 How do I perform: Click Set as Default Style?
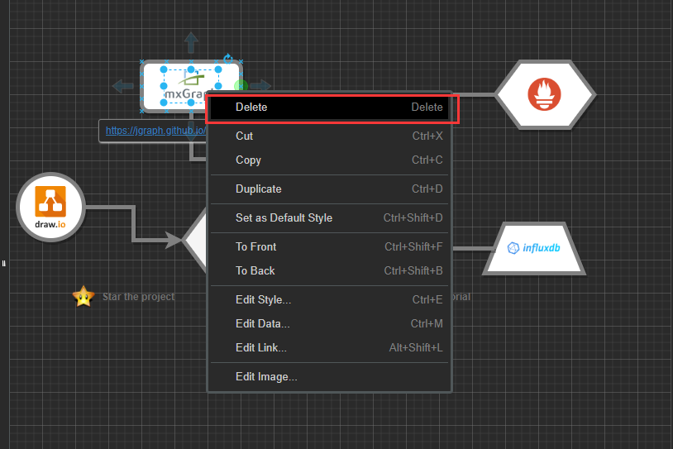330,218
